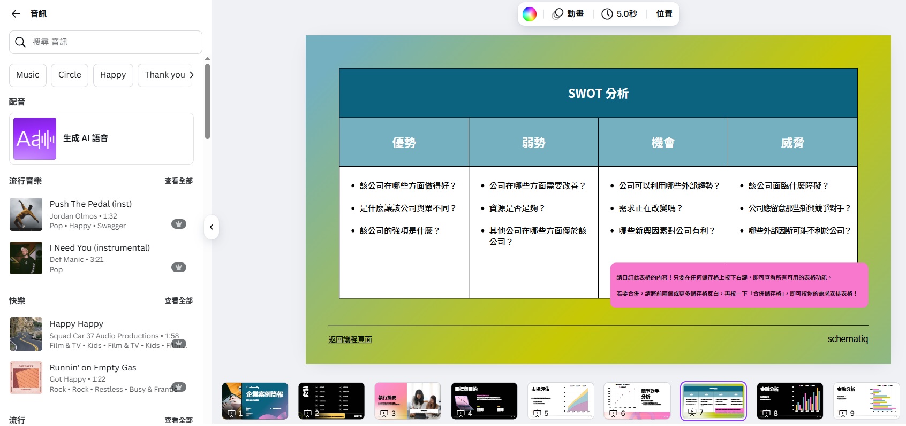The width and height of the screenshot is (906, 426).
Task: Change the 5.0秒 slide duration
Action: (620, 14)
